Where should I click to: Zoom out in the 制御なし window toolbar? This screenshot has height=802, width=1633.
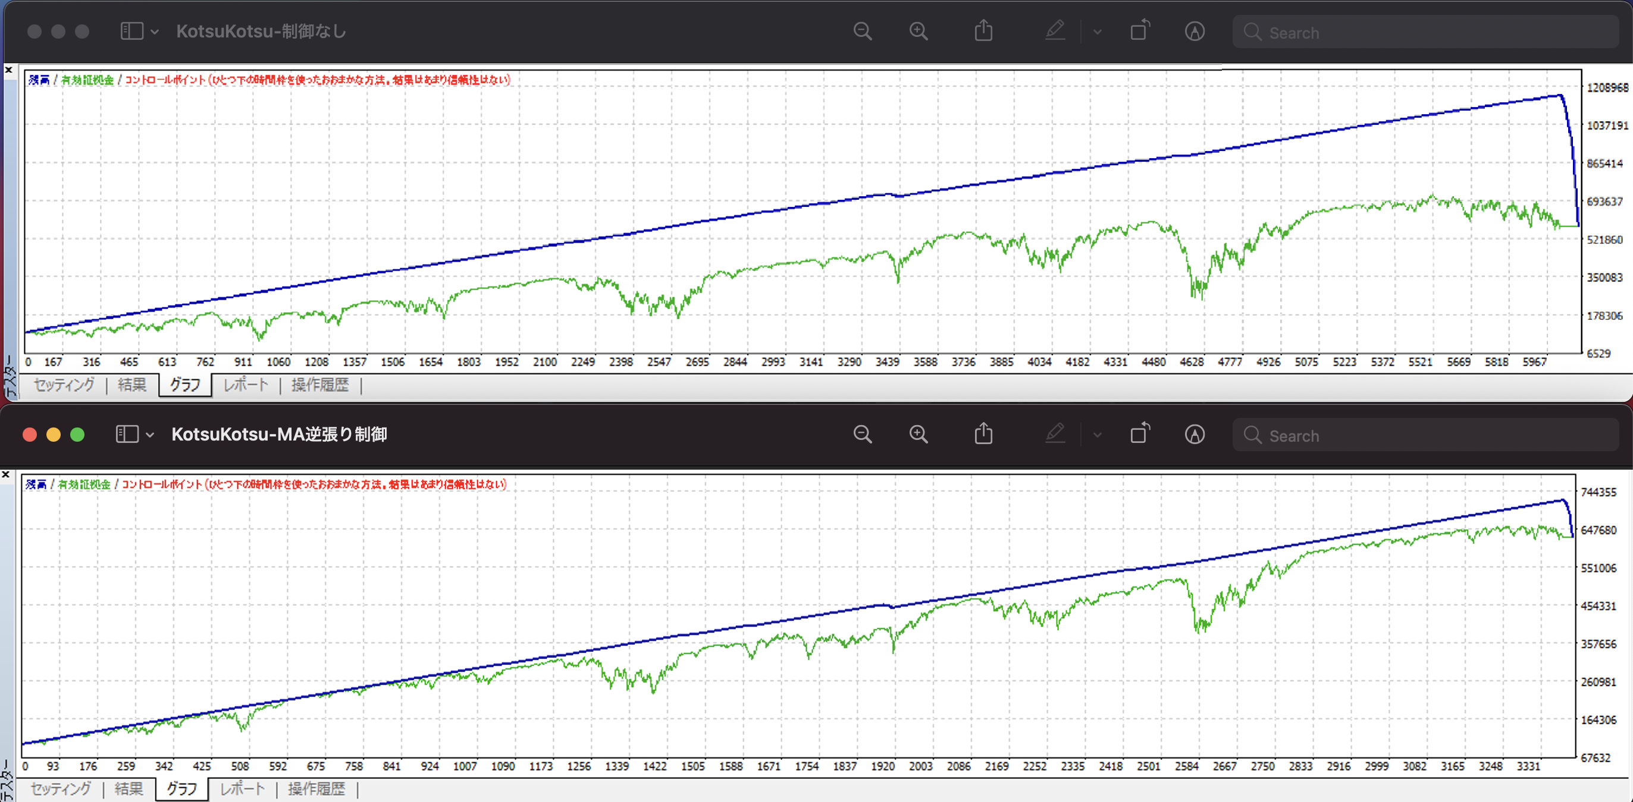862,31
